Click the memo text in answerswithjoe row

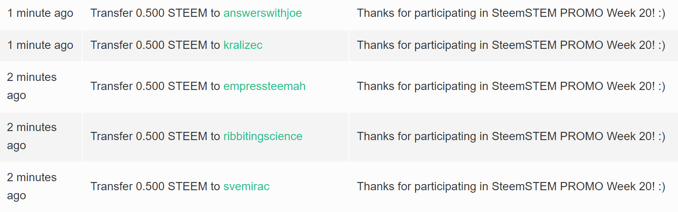click(x=511, y=13)
